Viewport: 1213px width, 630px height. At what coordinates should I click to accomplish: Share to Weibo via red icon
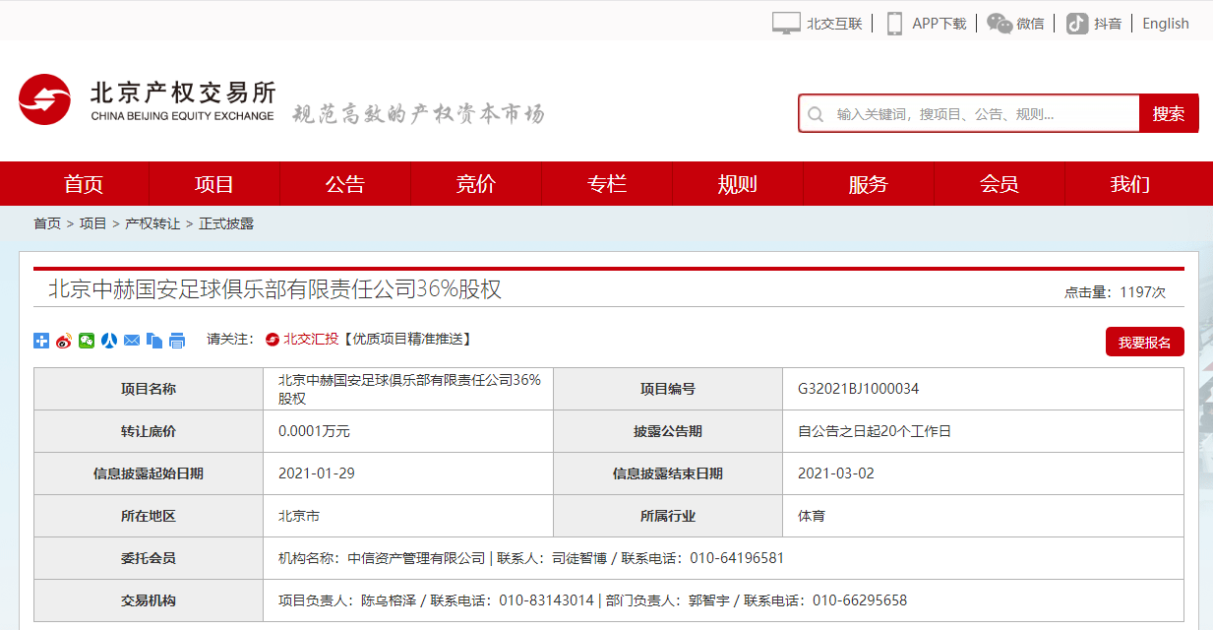tap(64, 341)
